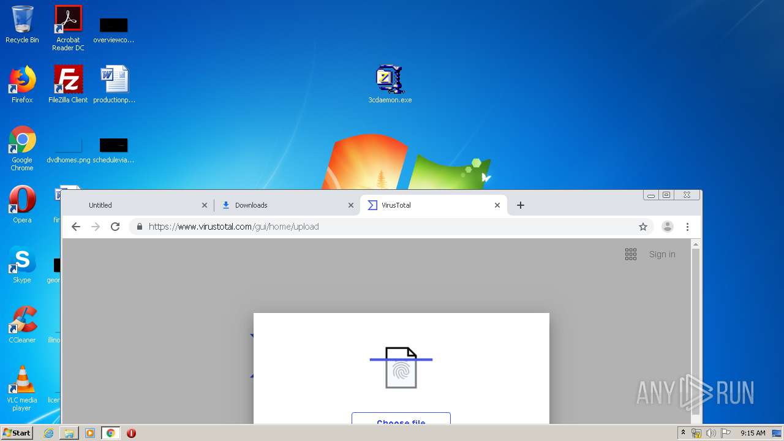Launch Google Chrome desktop shortcut
The image size is (784, 441).
coord(22,148)
